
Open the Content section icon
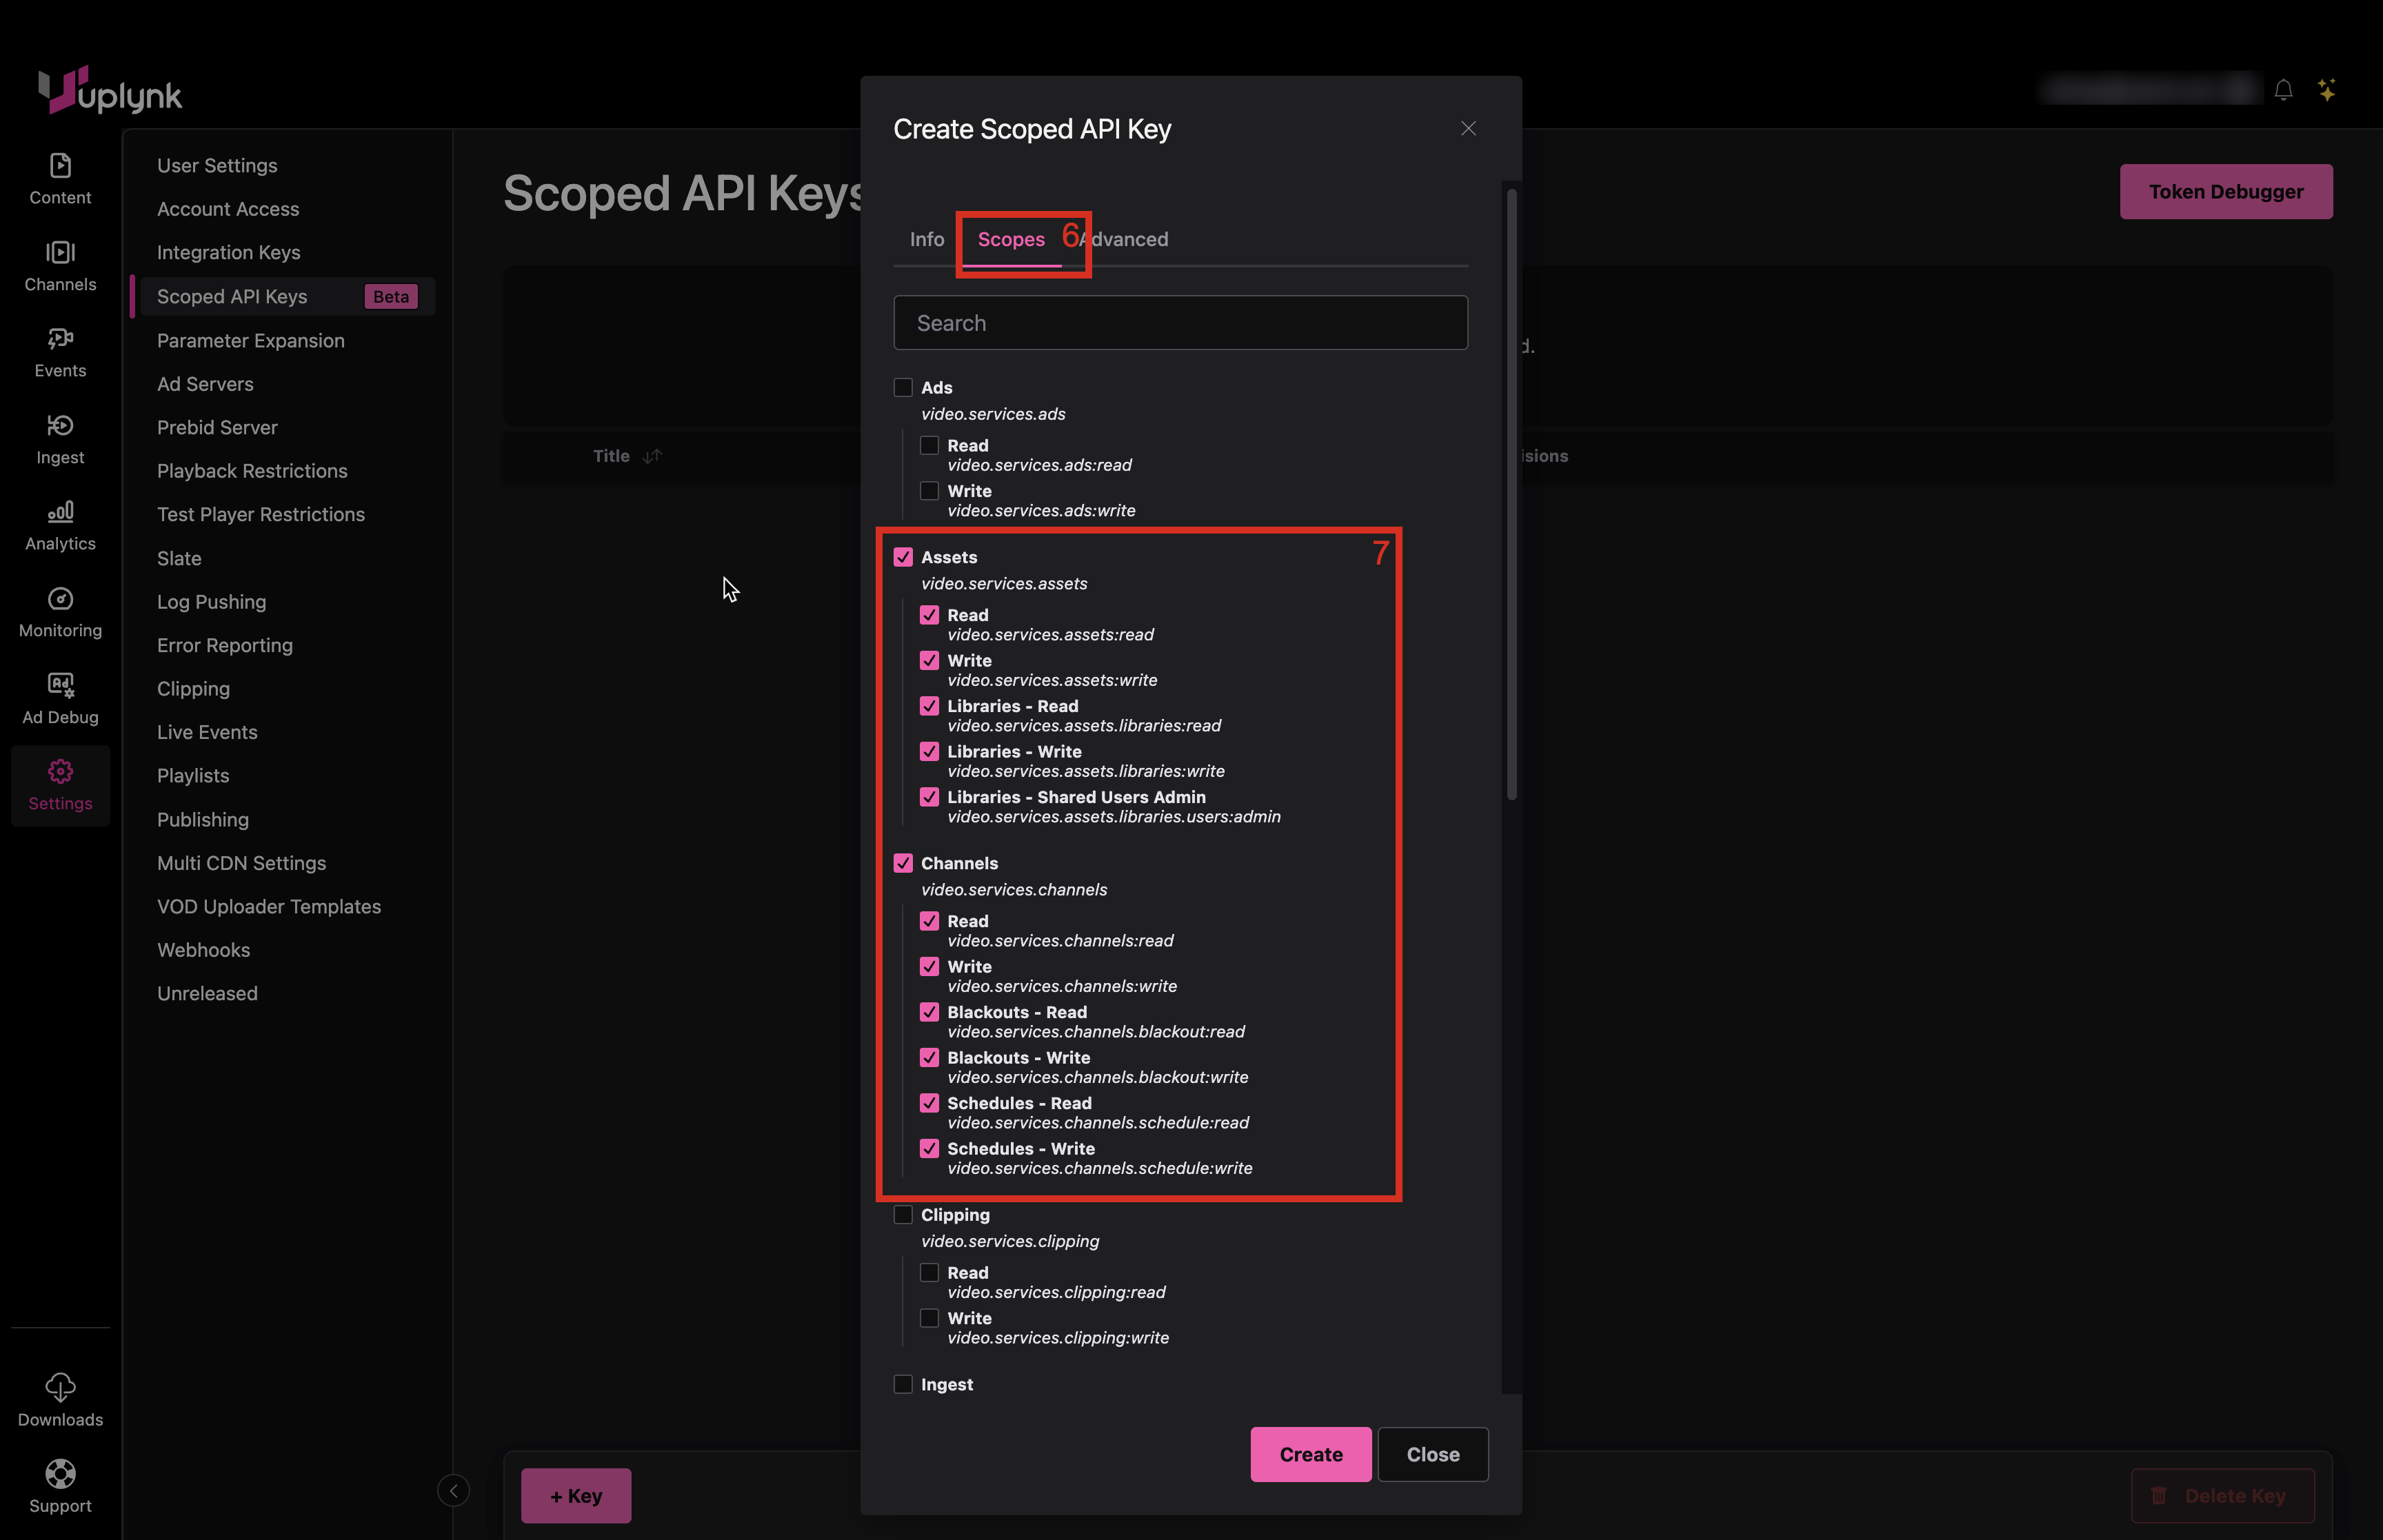[60, 166]
